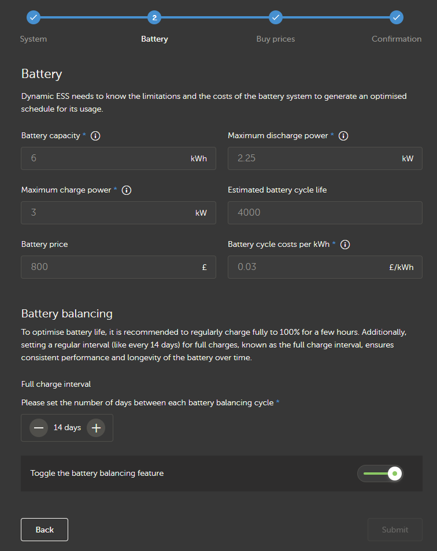Click the info icon beside Battery capacity
The image size is (437, 551).
[x=96, y=136]
